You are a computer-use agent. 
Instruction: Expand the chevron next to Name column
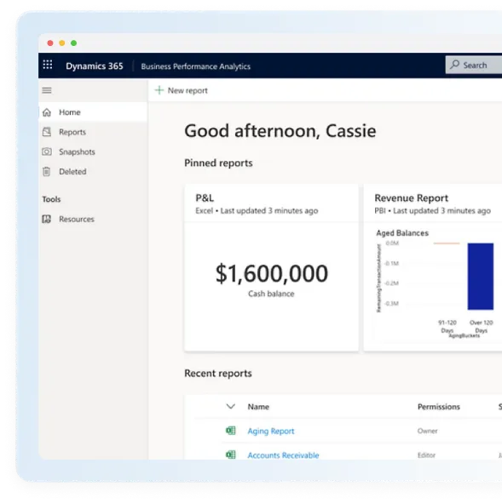point(231,407)
